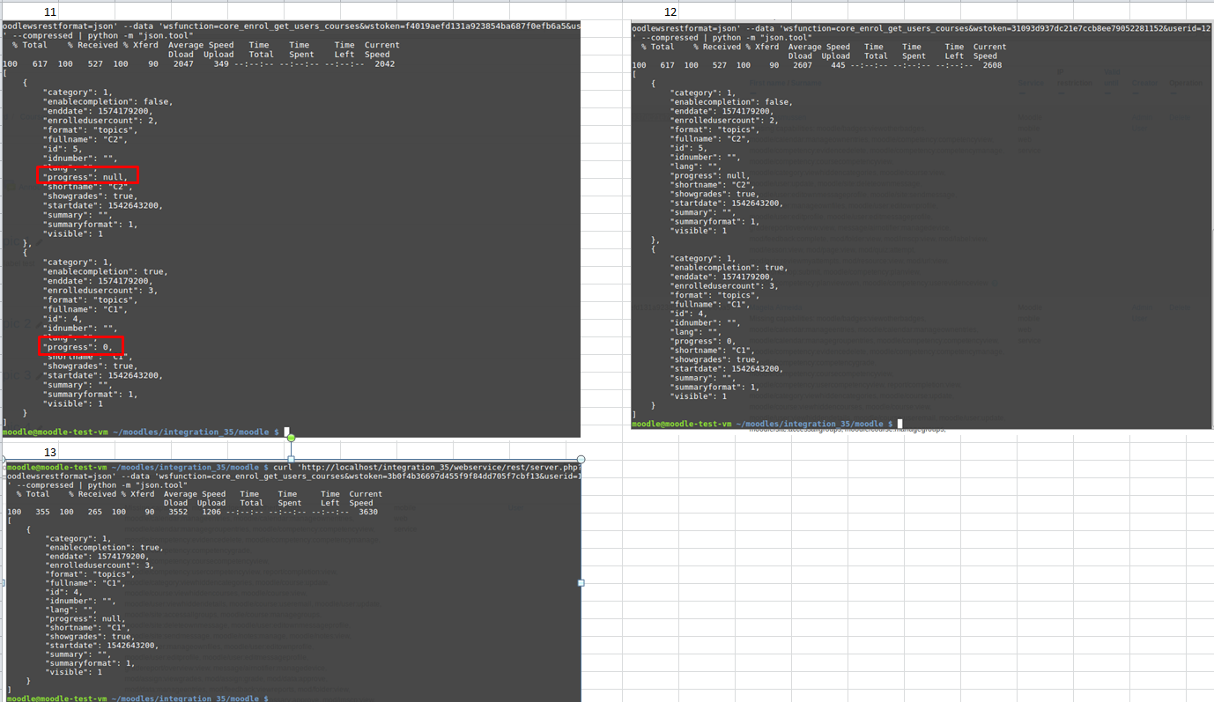
Task: Click the red-boxed "progress": null line in screenshot 11
Action: coord(87,176)
